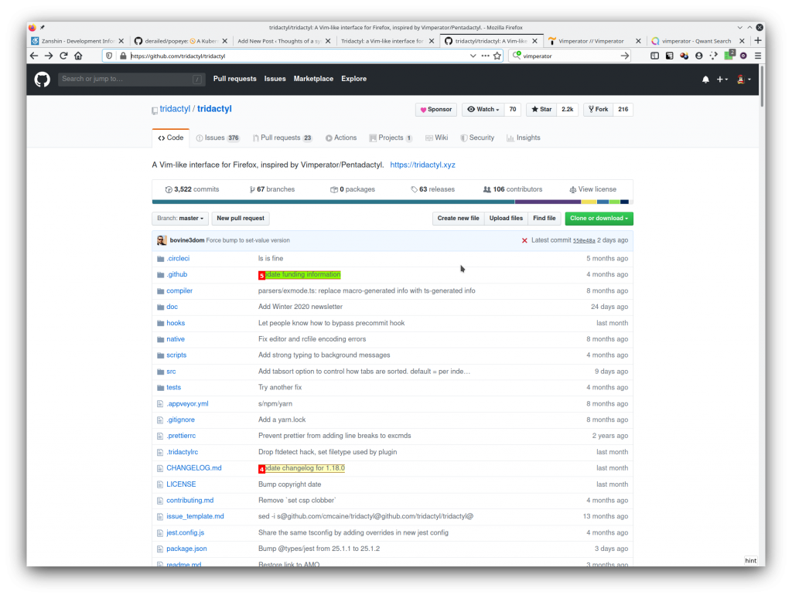Image resolution: width=792 pixels, height=598 pixels.
Task: Click bovine3dom avatar thumbnail
Action: [x=162, y=240]
